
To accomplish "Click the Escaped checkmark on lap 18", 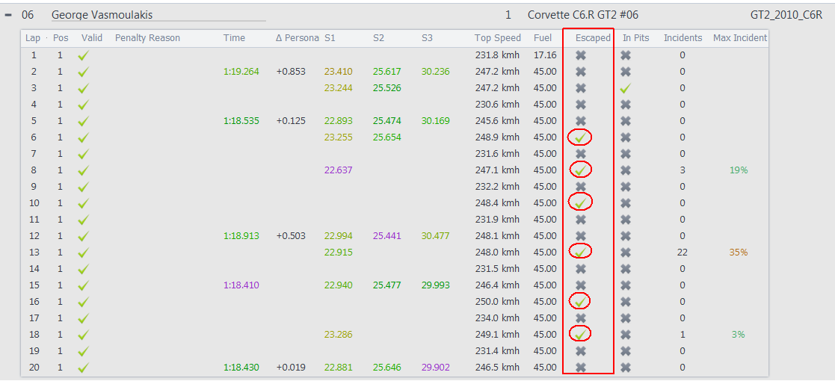I will [580, 335].
